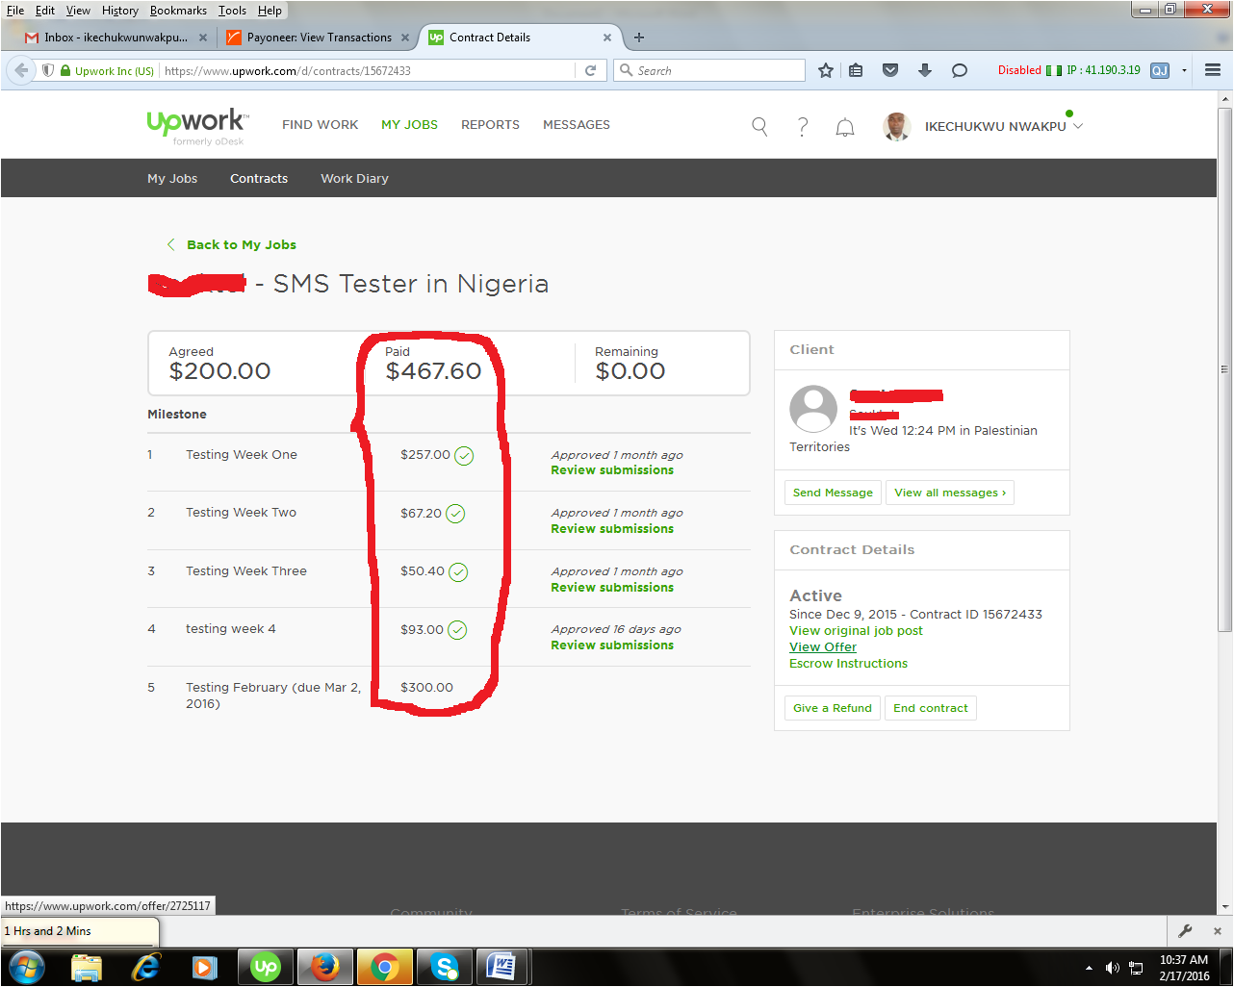Click the End contract button
This screenshot has height=987, width=1234.
[931, 708]
